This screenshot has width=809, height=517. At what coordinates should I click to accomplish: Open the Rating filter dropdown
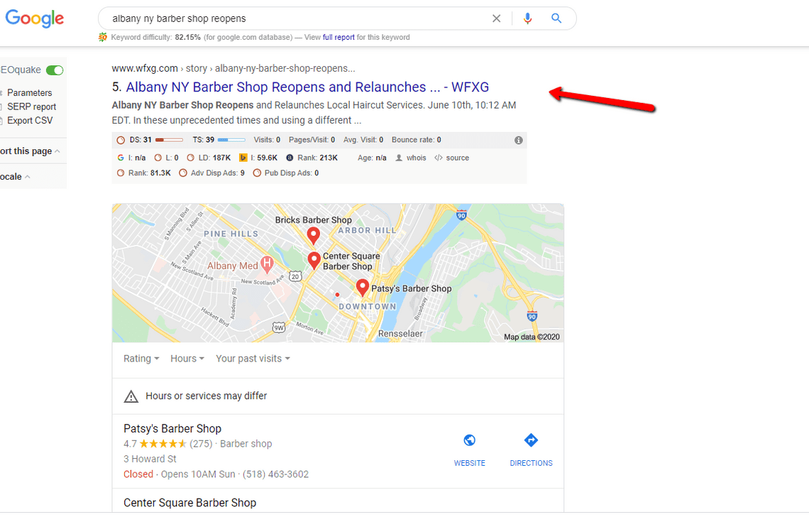pyautogui.click(x=141, y=359)
